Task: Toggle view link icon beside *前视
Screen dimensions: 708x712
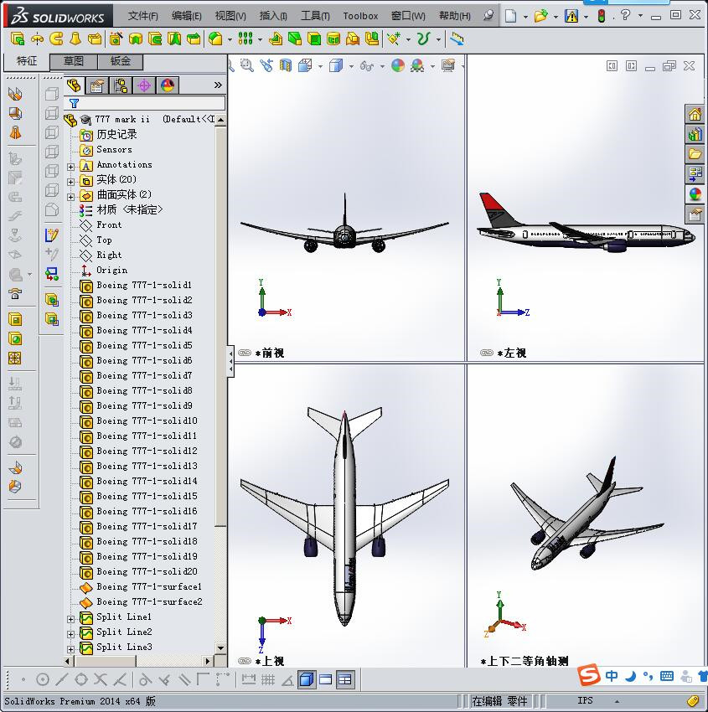Action: (x=245, y=353)
